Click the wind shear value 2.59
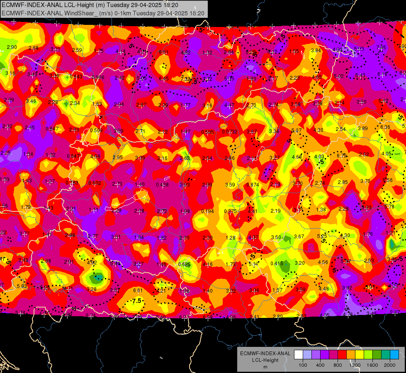 point(77,50)
